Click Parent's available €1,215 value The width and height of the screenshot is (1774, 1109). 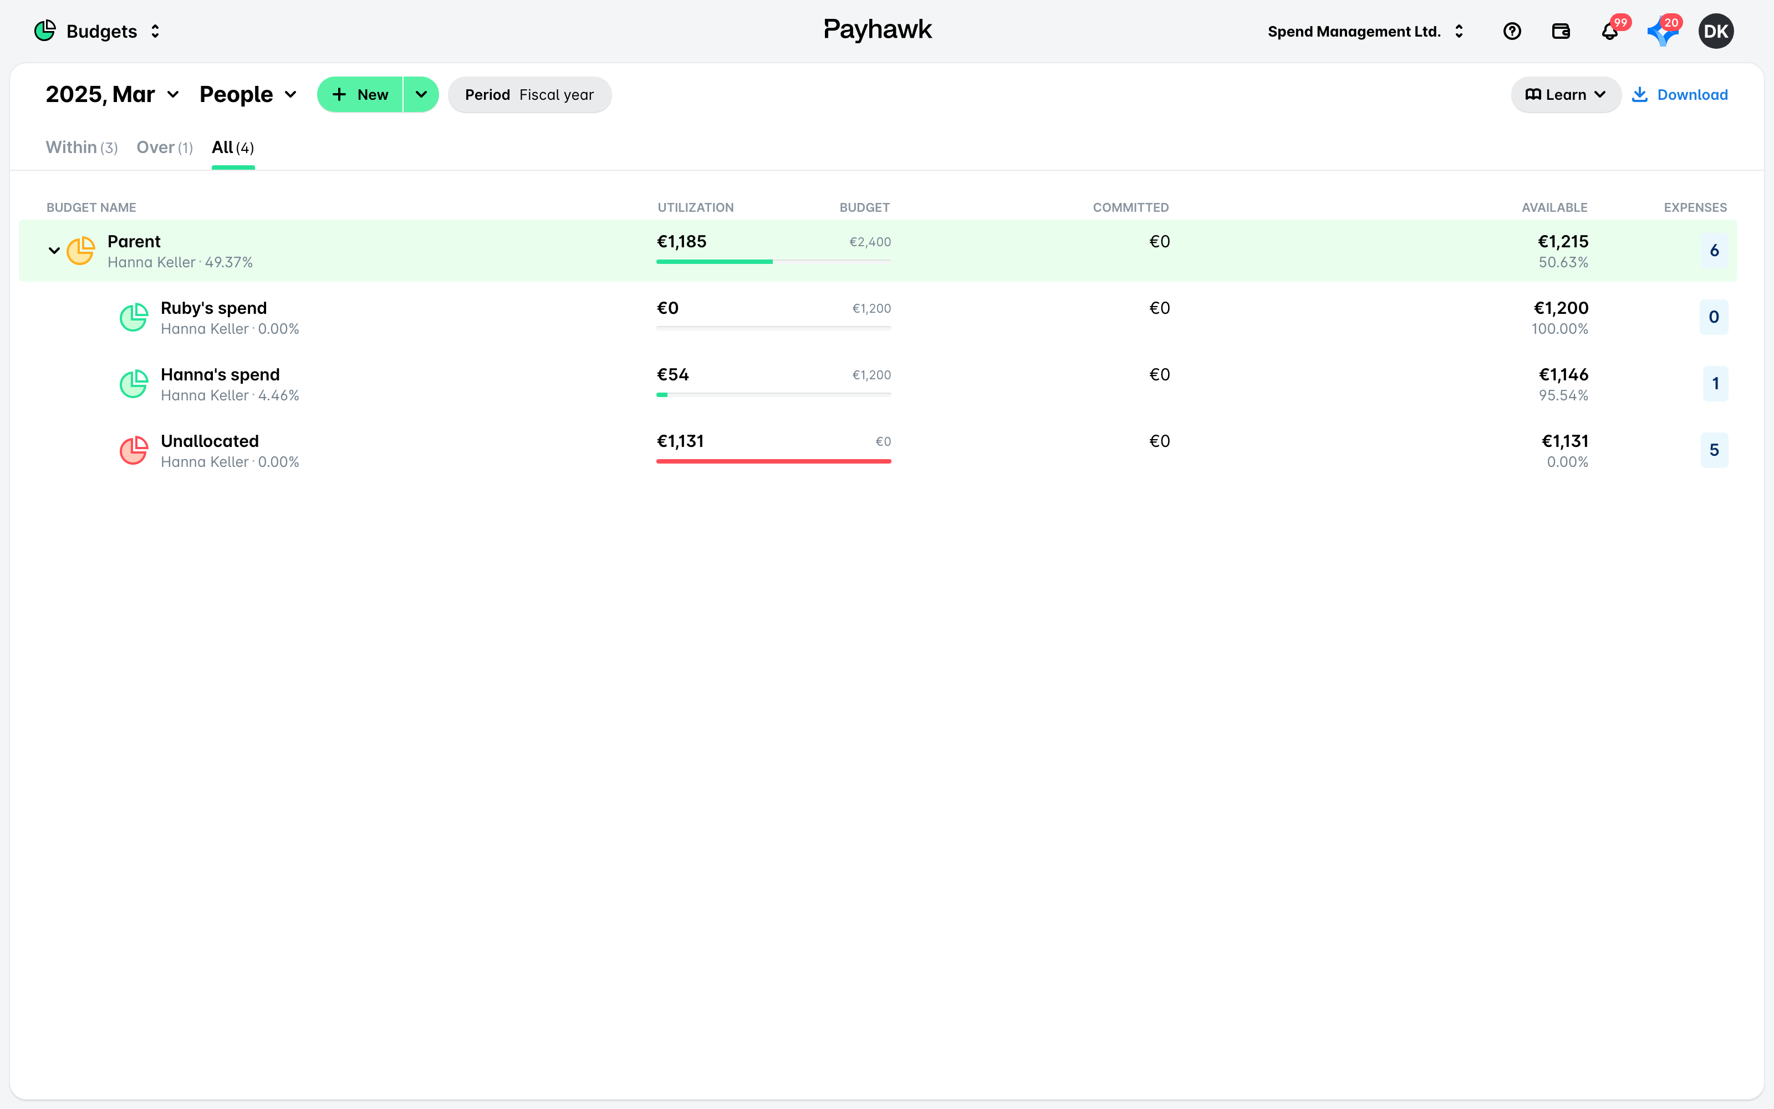(x=1563, y=241)
